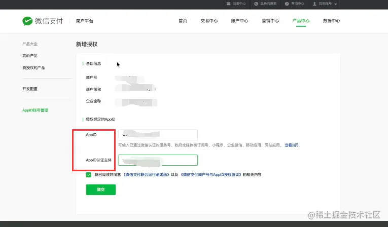Toggle the 我已阅读并同意 agreement checkbox
Screen dimensions: 388x227
click(88, 175)
